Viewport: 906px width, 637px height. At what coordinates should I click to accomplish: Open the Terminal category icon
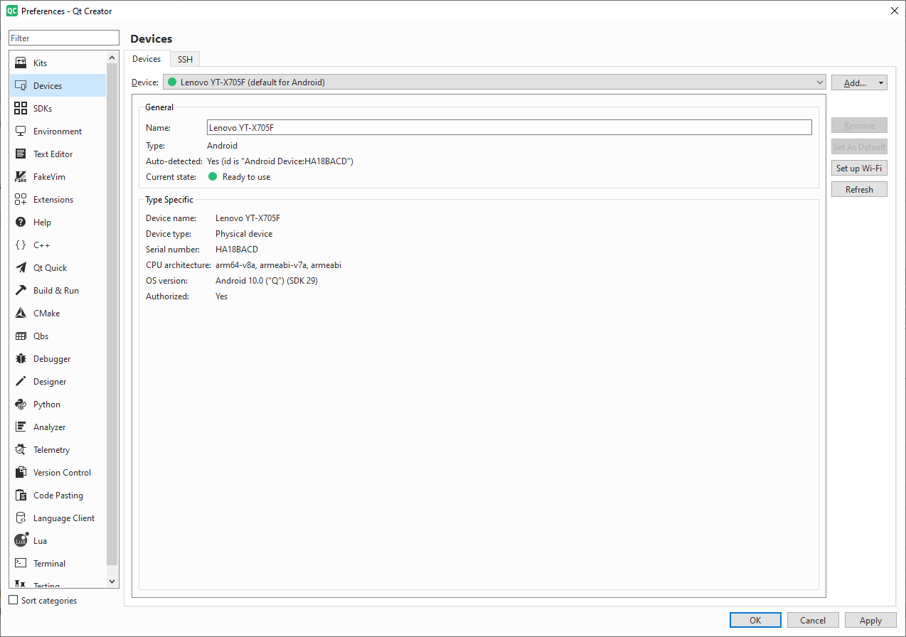21,564
